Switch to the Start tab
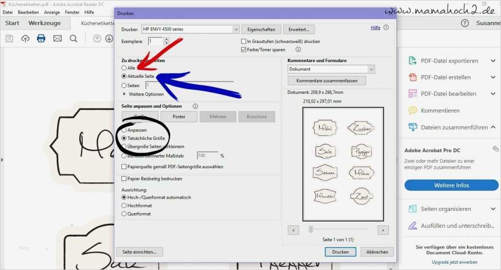Viewport: 501px width, 270px height. tap(12, 23)
